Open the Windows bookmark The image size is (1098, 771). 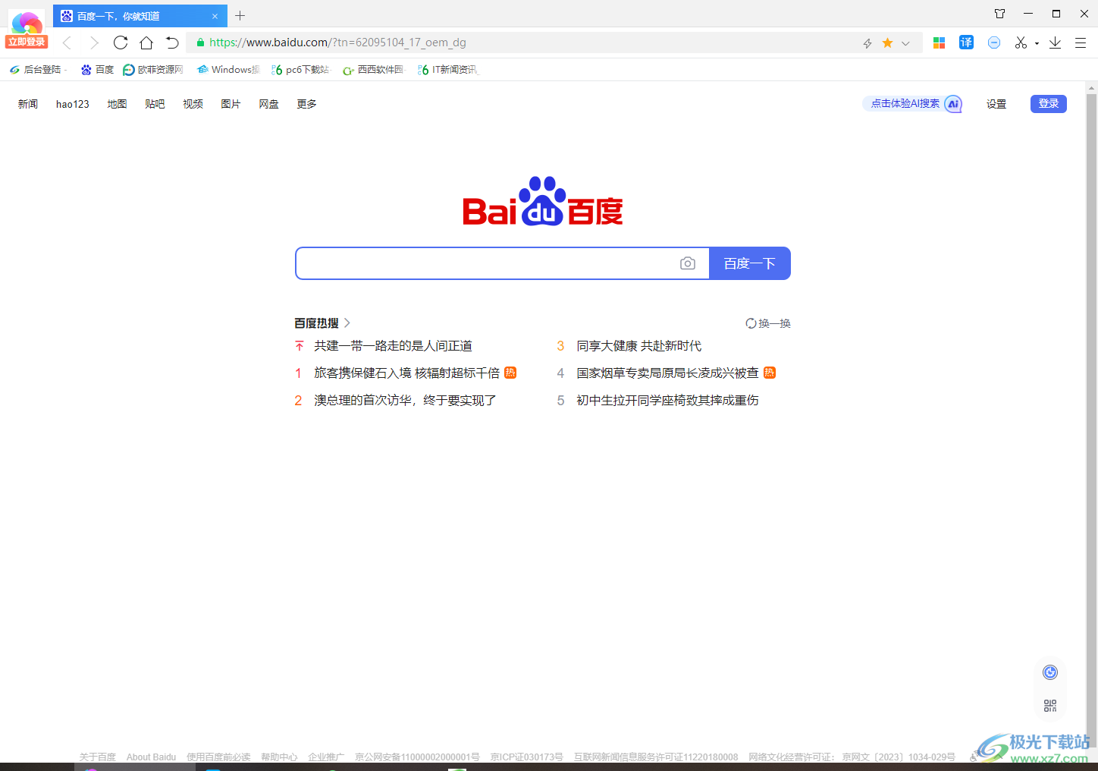point(228,69)
